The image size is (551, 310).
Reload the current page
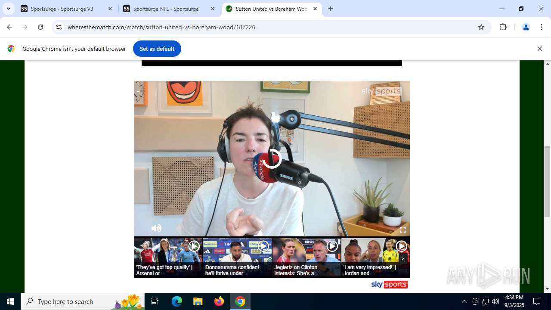(x=40, y=27)
